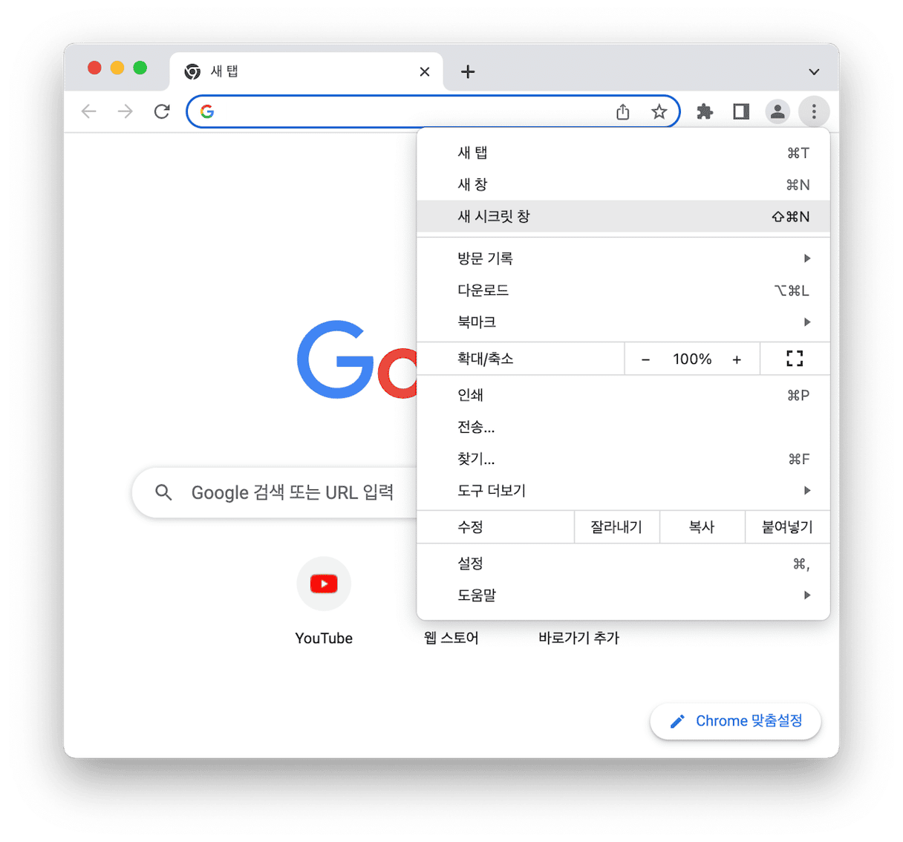Focus the Google 검색 또는 URL 입력 box

coord(275,492)
